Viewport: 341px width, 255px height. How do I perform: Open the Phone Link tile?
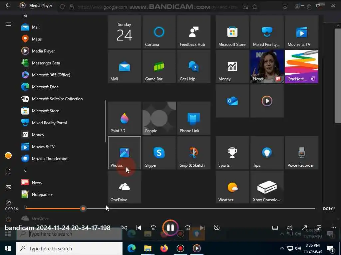(193, 118)
